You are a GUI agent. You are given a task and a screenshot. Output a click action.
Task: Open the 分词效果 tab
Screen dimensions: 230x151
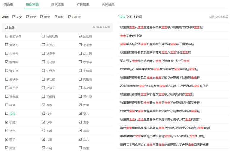coord(108,4)
